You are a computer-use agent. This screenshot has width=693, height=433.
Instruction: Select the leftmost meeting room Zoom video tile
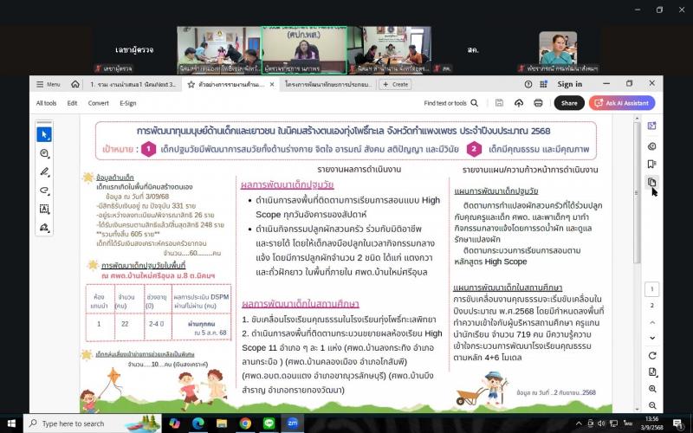point(218,50)
